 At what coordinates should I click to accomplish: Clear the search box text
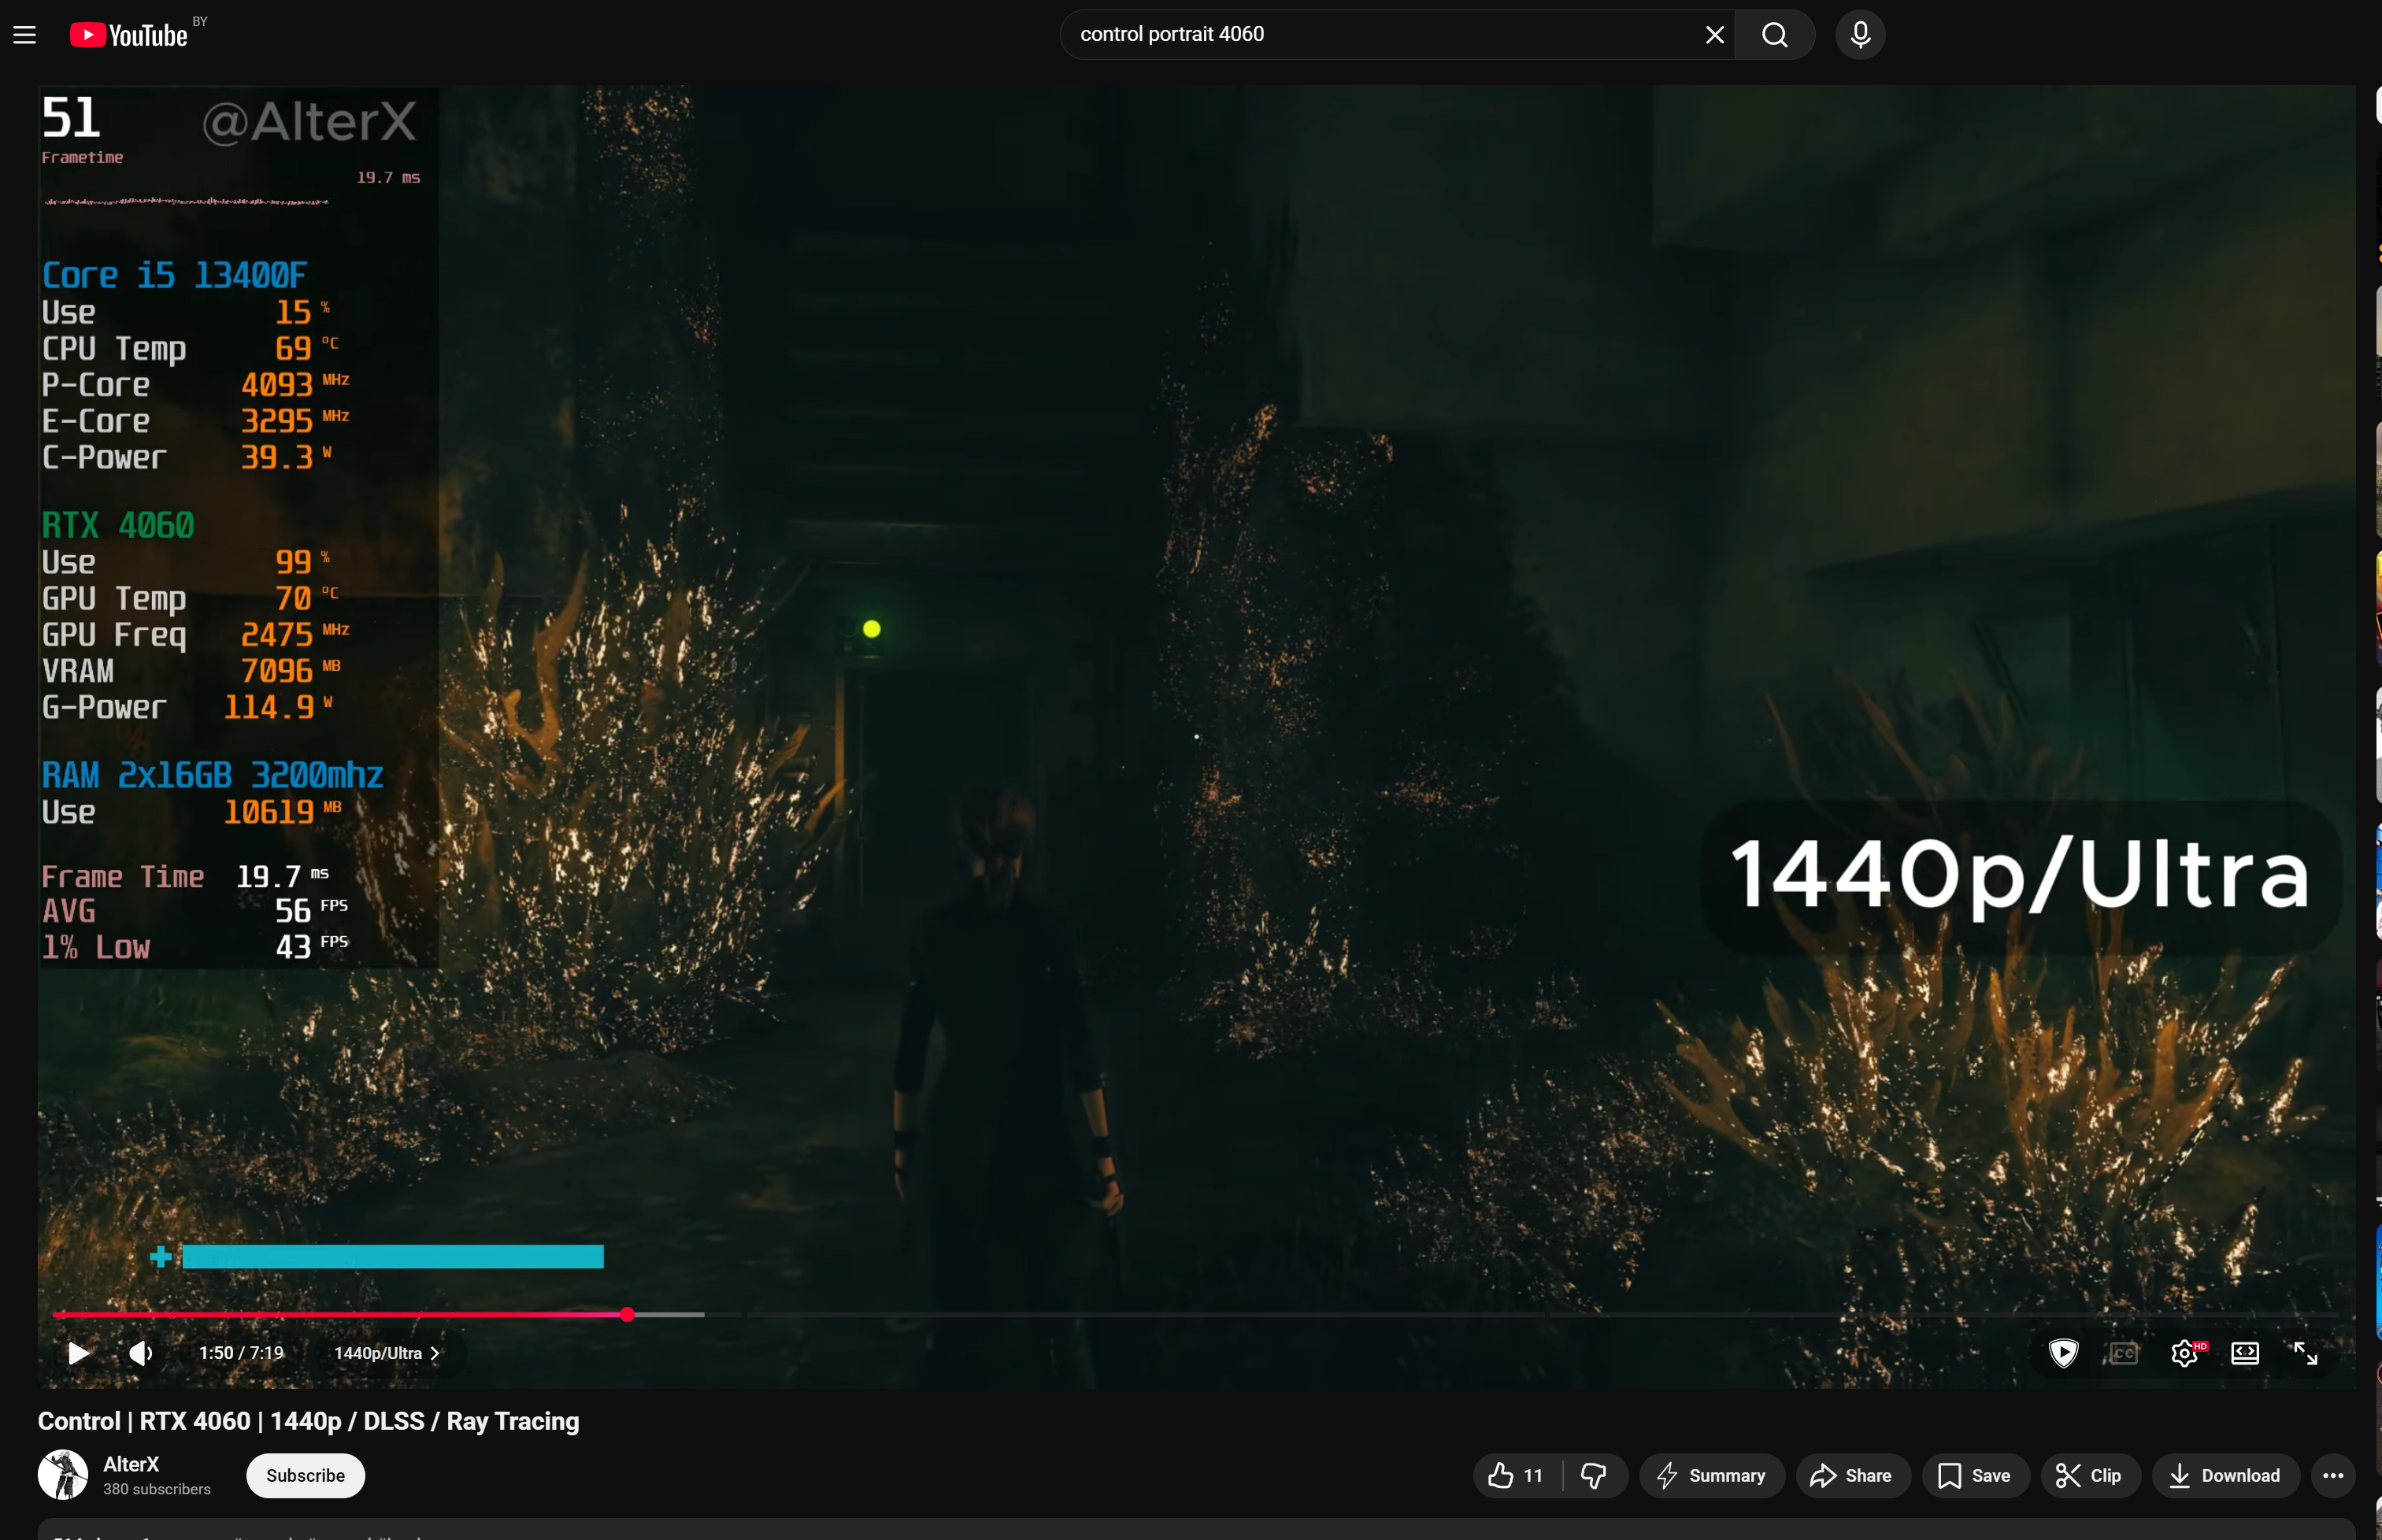tap(1714, 35)
